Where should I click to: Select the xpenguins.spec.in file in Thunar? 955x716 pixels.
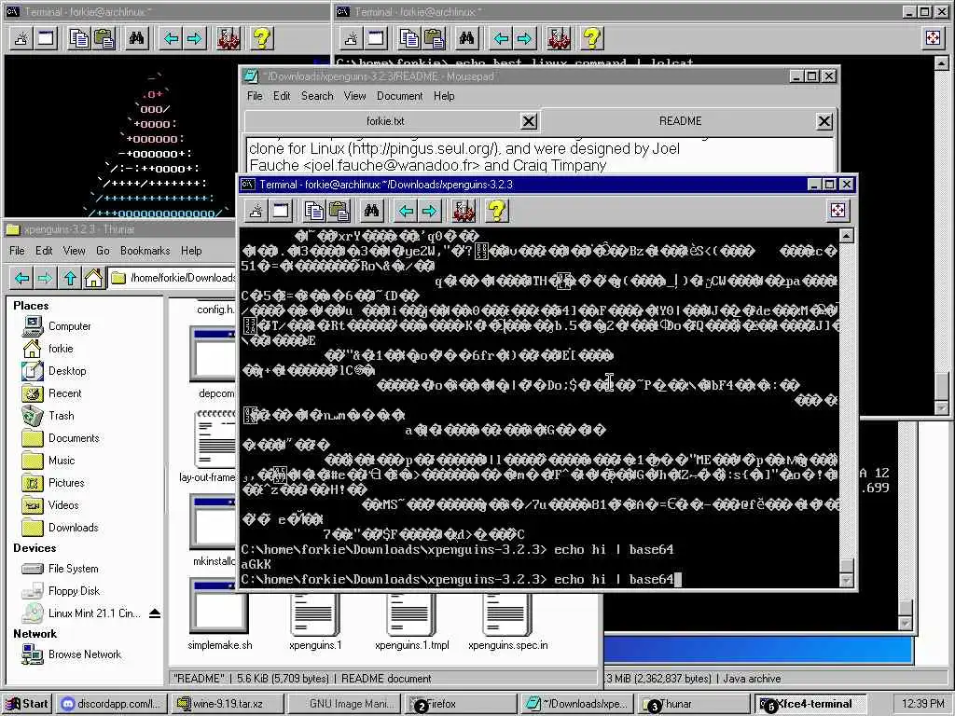[508, 622]
